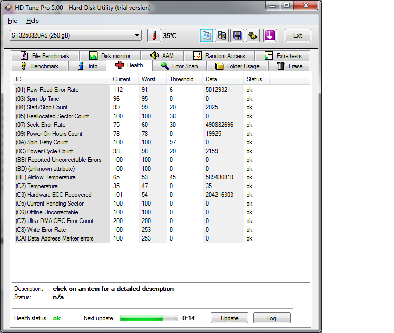This screenshot has height=333, width=394.
Task: Open the File menu
Action: (x=12, y=21)
